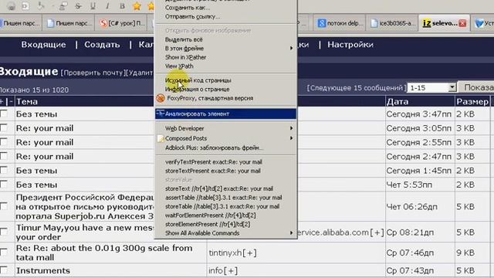Screen dimensions: 494x278
Task: Click the Показа… button beside range dropdown
Action: [476, 87]
